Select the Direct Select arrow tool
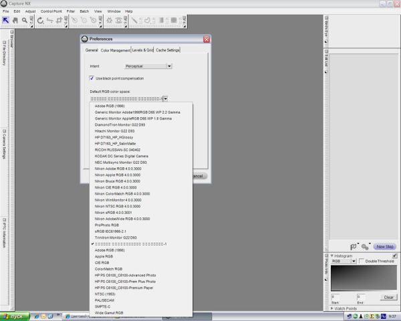This screenshot has height=321, width=401. (5, 20)
